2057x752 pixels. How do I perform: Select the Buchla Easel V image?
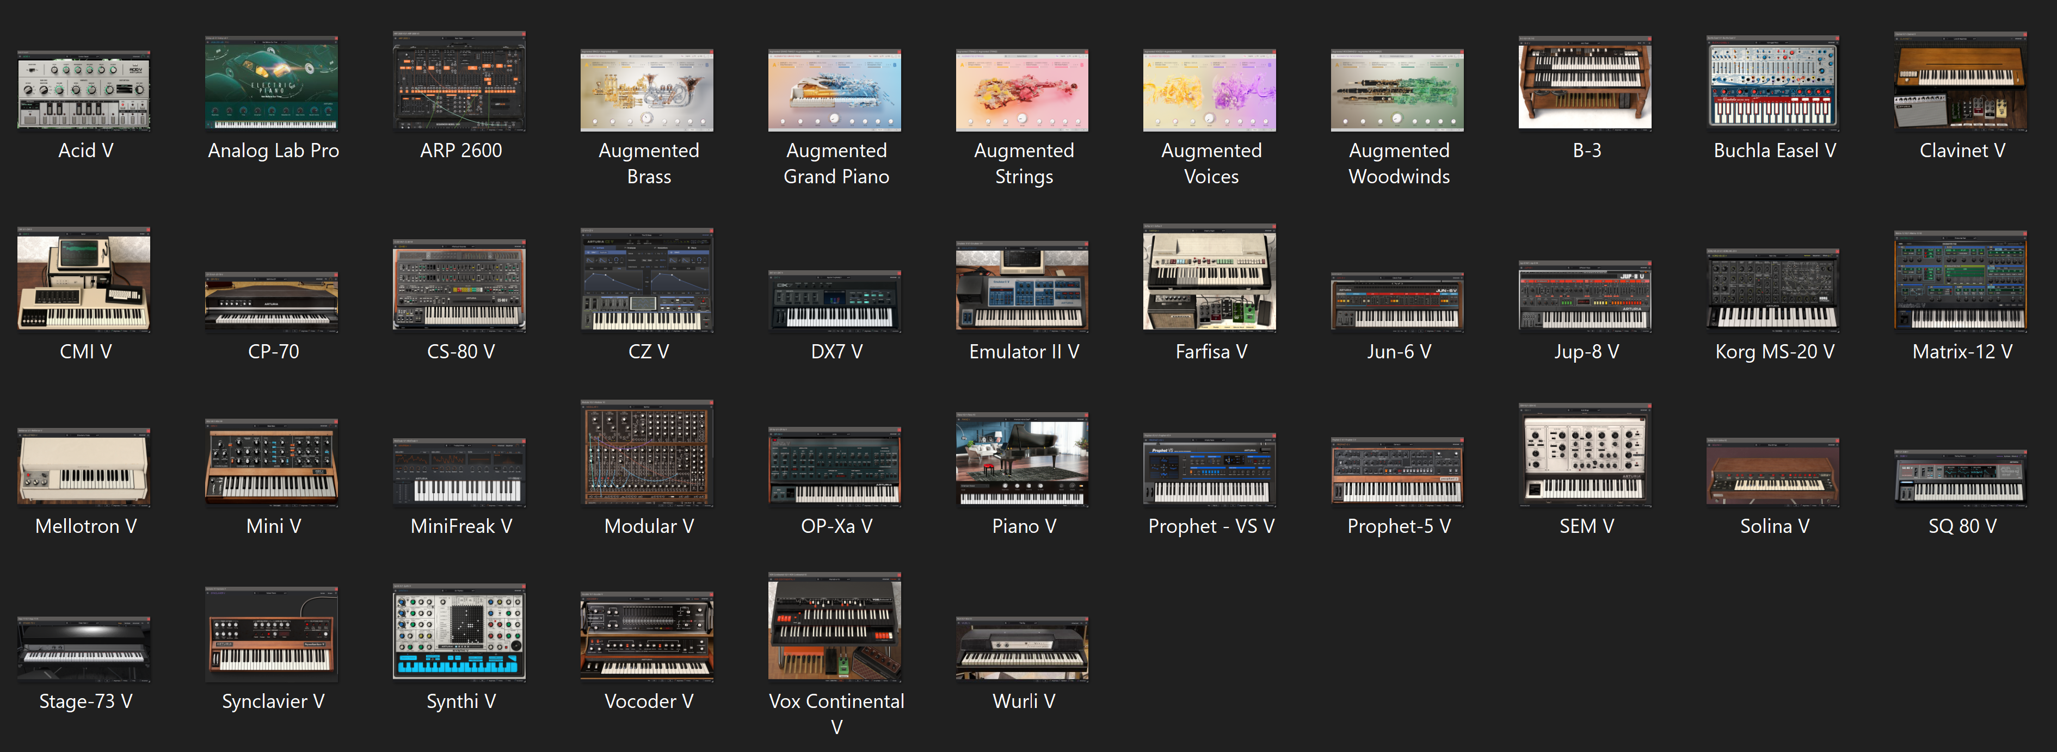point(1773,83)
